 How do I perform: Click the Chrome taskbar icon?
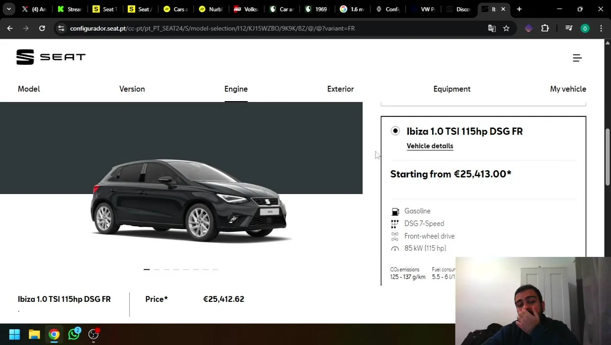click(54, 334)
